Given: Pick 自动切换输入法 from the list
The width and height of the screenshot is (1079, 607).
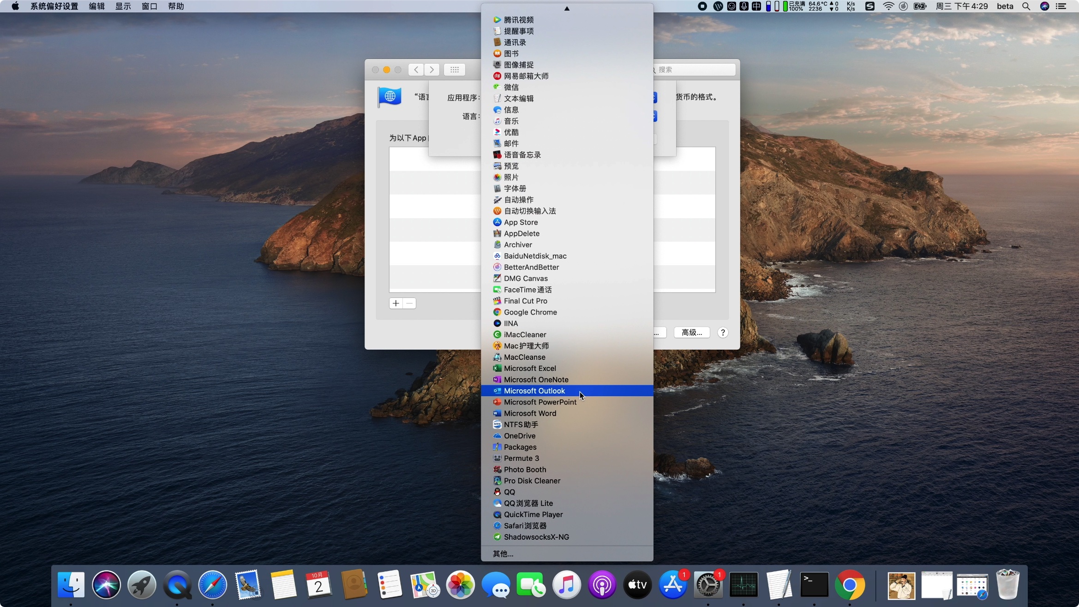Looking at the screenshot, I should click(567, 211).
